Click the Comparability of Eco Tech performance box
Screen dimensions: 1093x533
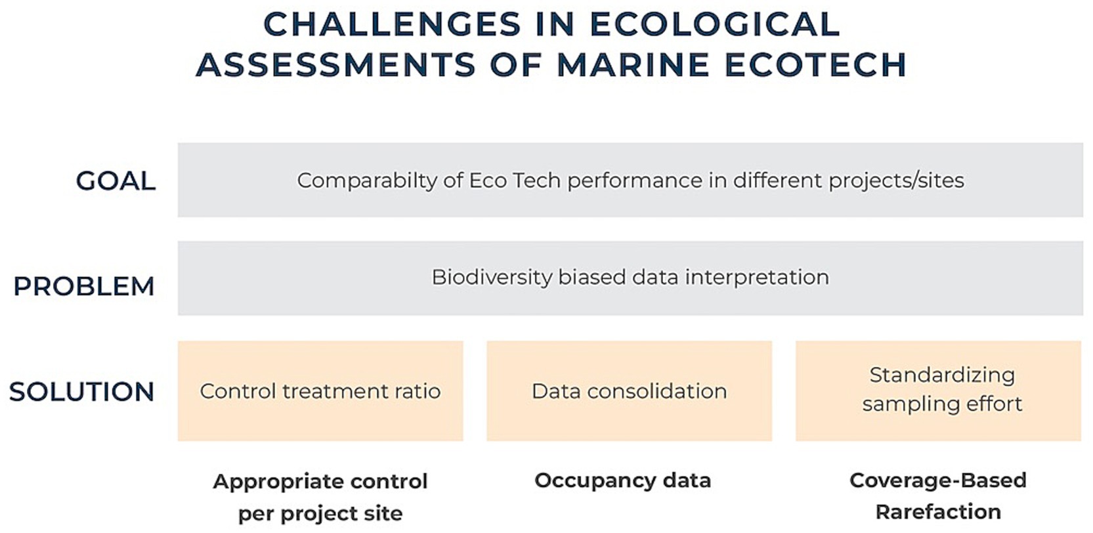coord(630,180)
